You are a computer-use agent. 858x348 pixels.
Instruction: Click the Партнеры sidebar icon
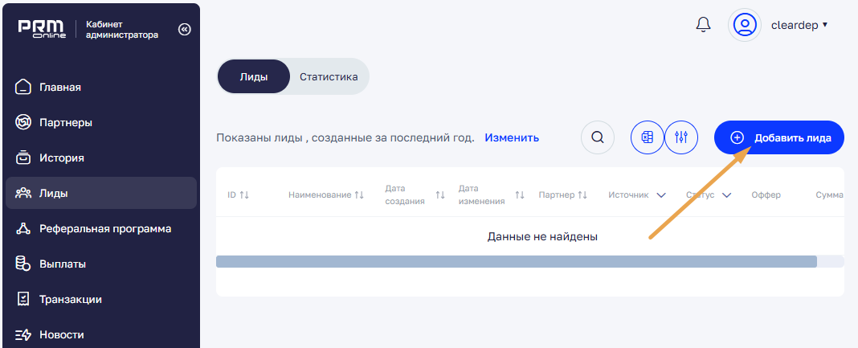[24, 122]
